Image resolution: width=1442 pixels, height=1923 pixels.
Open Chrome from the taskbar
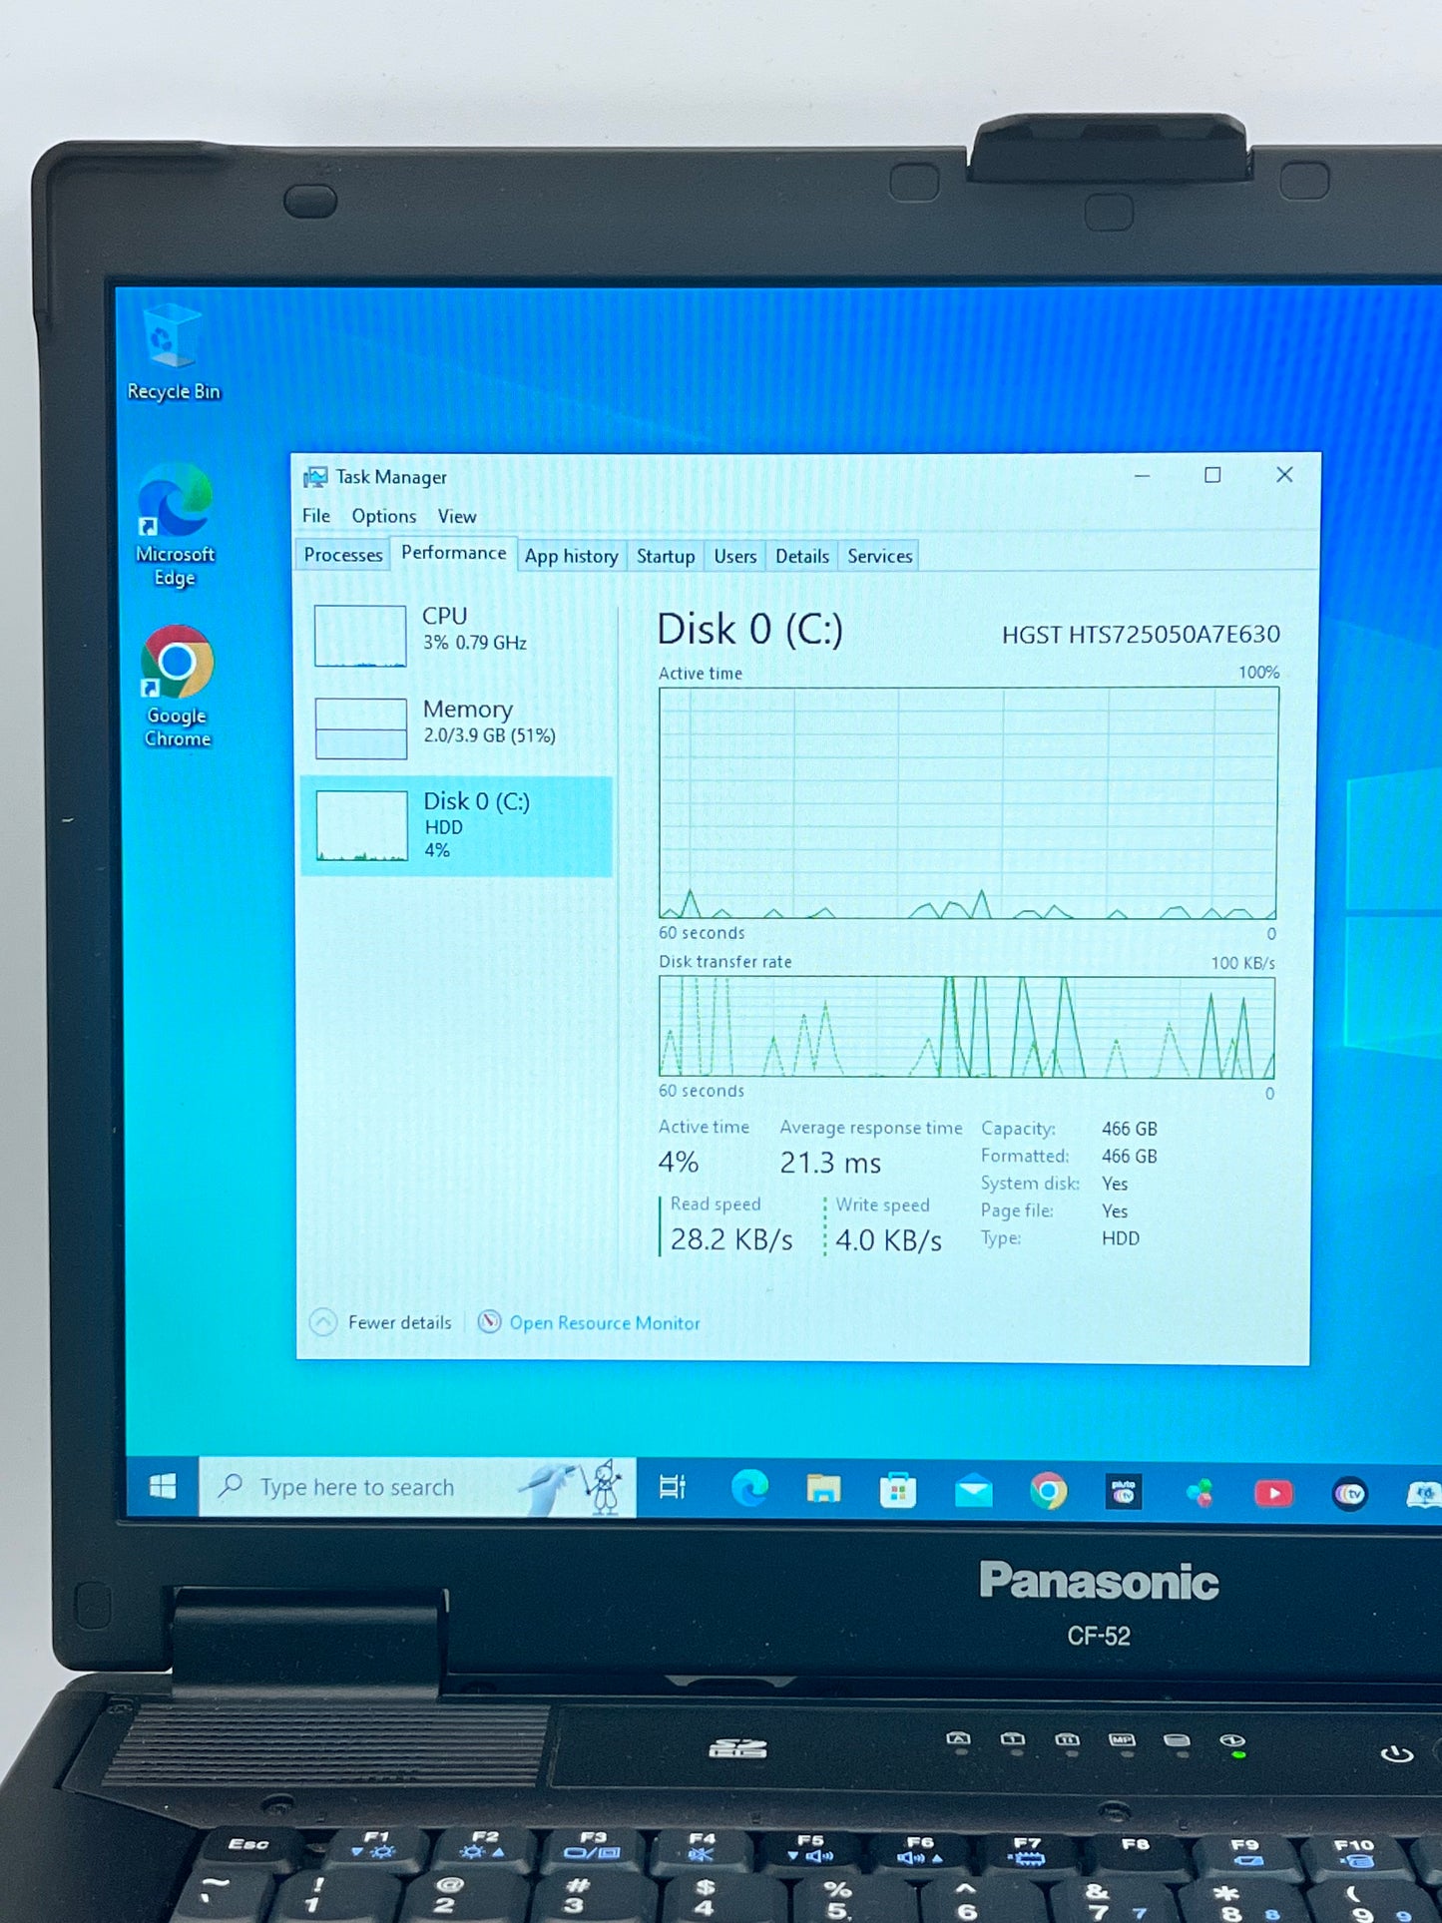click(1048, 1492)
